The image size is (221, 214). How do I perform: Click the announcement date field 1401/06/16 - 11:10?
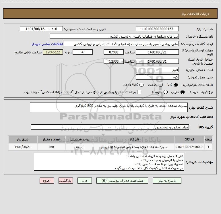[41, 29]
